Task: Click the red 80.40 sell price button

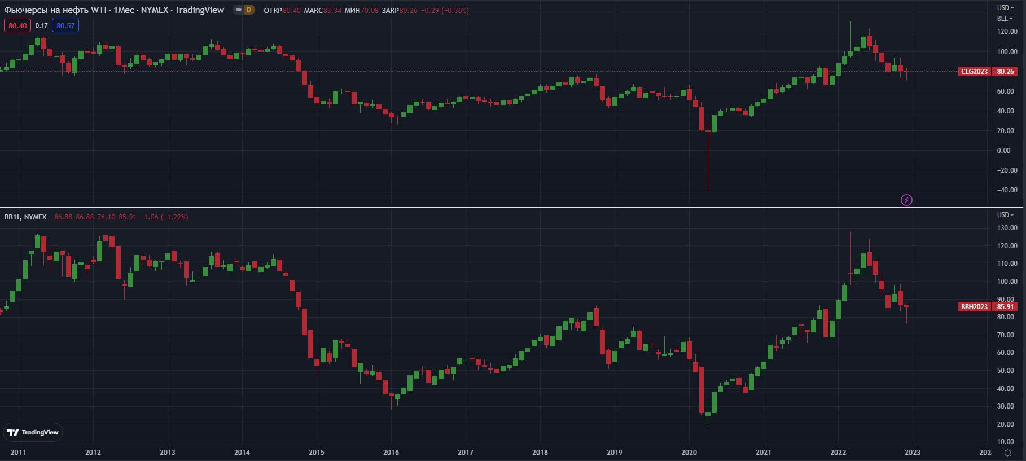Action: (x=17, y=25)
